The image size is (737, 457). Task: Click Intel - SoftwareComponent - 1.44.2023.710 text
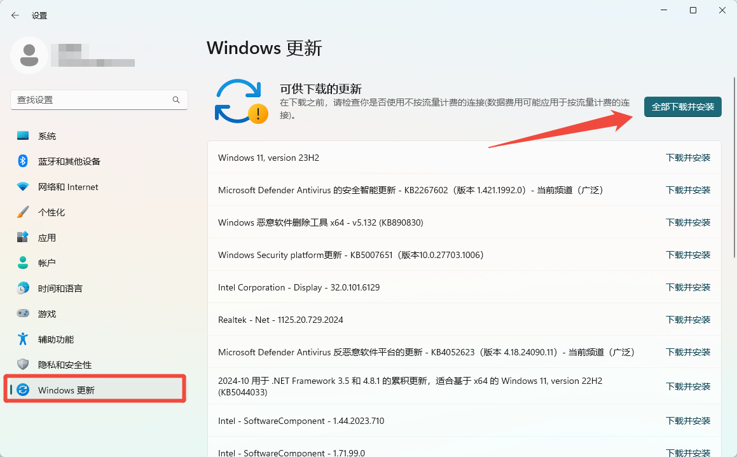tap(301, 420)
